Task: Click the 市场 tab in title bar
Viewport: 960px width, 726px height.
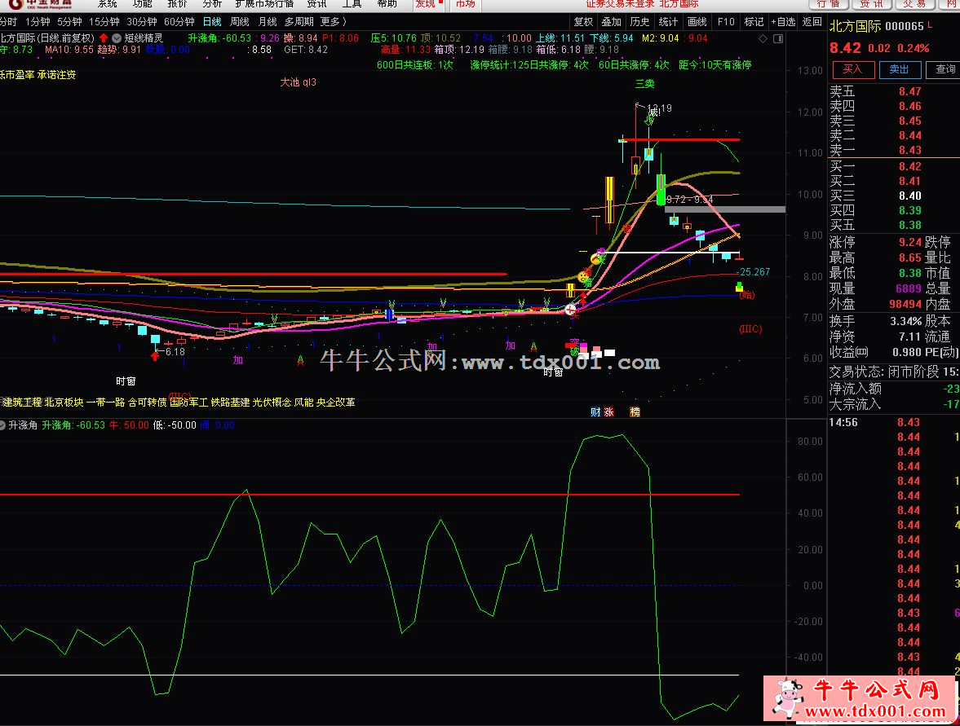Action: tap(465, 4)
